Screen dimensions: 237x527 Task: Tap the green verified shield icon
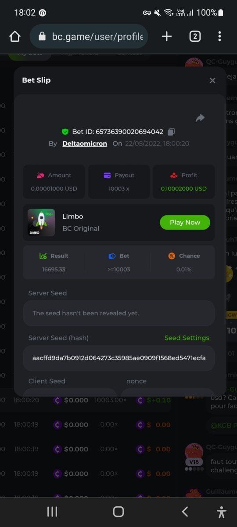point(65,132)
